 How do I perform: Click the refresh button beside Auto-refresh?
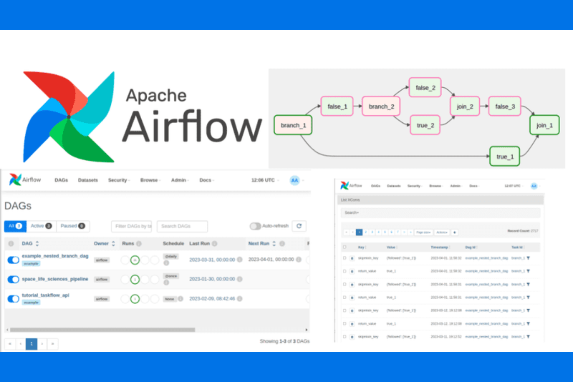299,226
